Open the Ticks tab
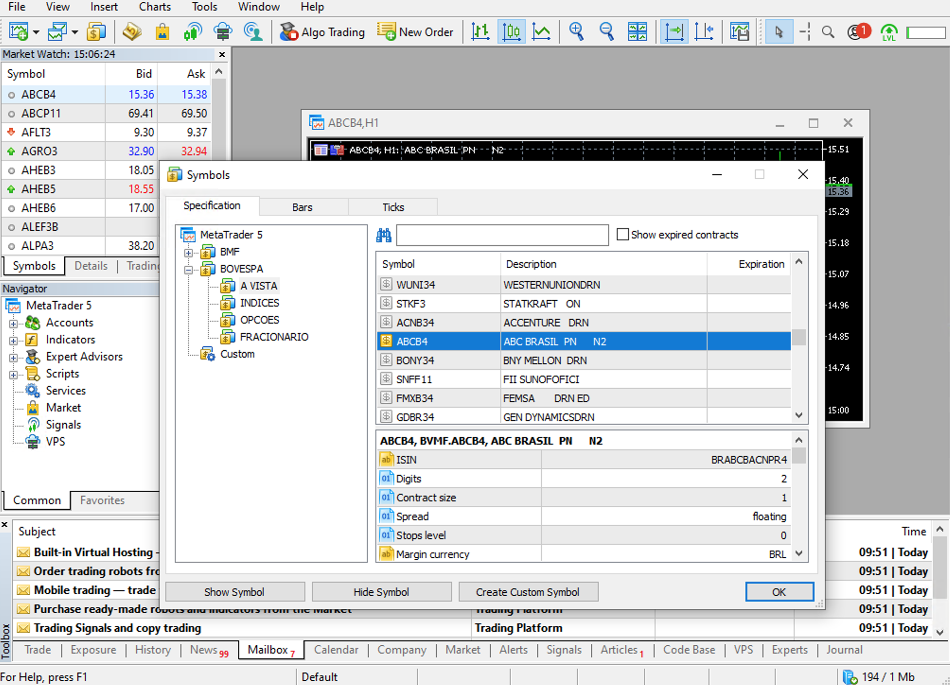 click(x=393, y=207)
